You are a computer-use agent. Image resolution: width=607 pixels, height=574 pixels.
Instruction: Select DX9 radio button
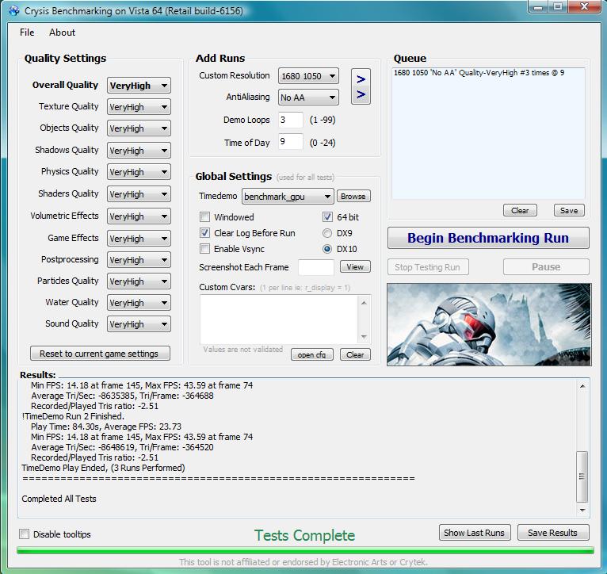coord(327,233)
